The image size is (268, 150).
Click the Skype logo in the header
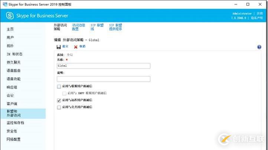(10, 16)
